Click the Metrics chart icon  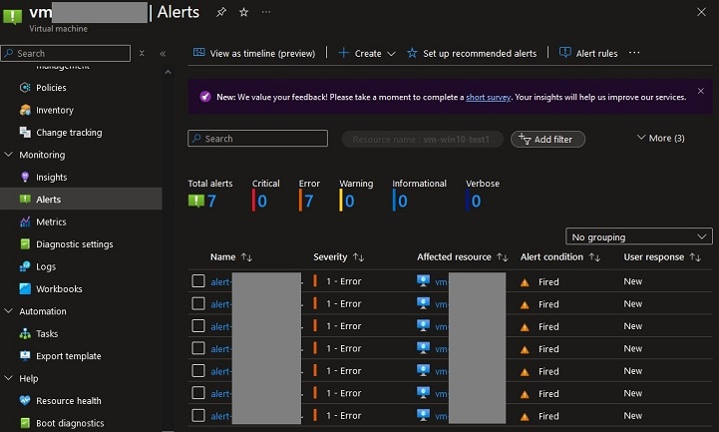[x=25, y=221]
